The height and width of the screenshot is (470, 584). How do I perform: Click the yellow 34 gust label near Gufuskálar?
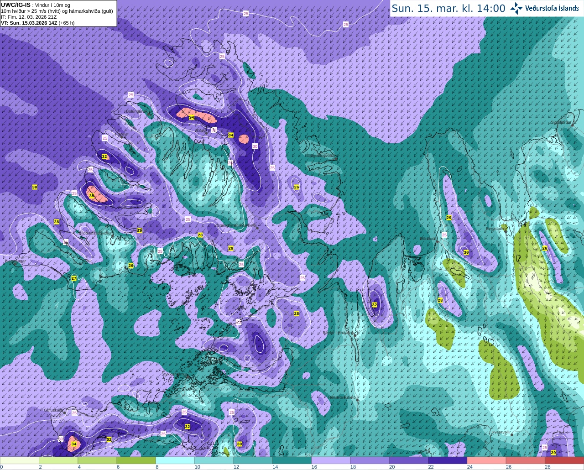point(74,444)
